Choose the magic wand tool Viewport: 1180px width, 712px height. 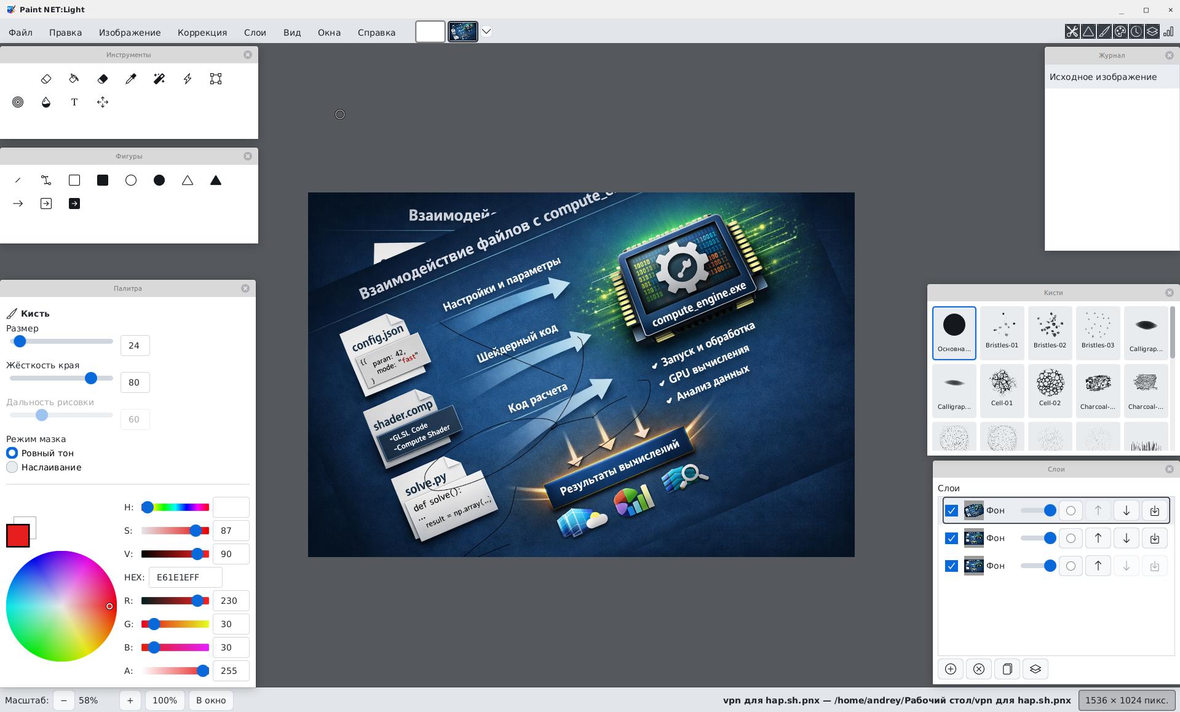click(x=159, y=79)
